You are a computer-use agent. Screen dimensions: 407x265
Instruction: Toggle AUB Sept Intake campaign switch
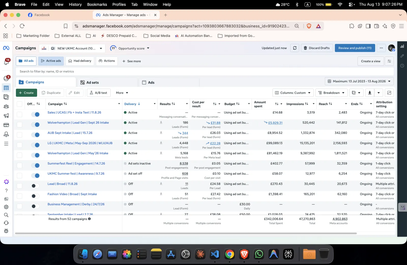click(35, 135)
